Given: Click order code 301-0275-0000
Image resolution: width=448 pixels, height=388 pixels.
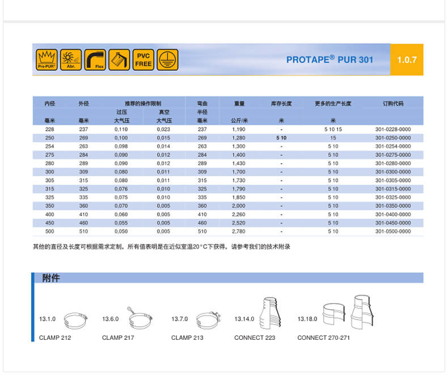Looking at the screenshot, I should click(x=393, y=155).
